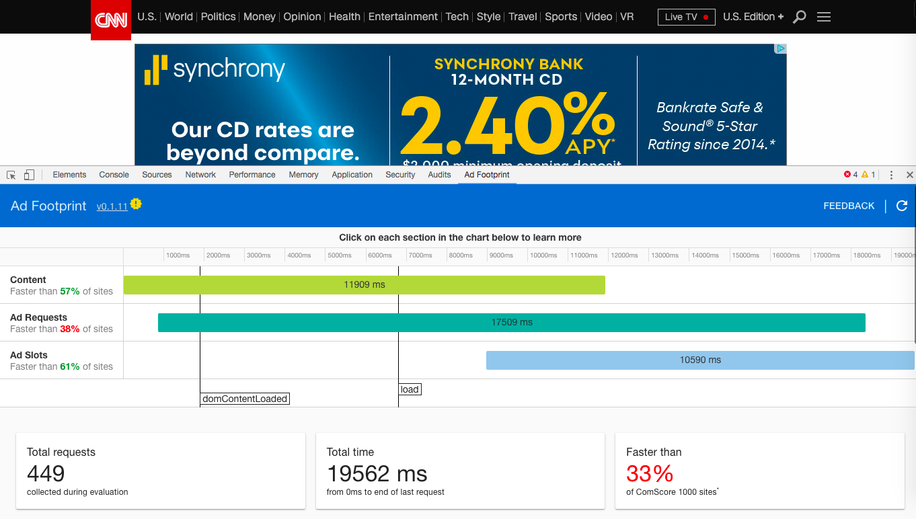Click the Faster than 33% card
The image size is (916, 519).
point(760,471)
